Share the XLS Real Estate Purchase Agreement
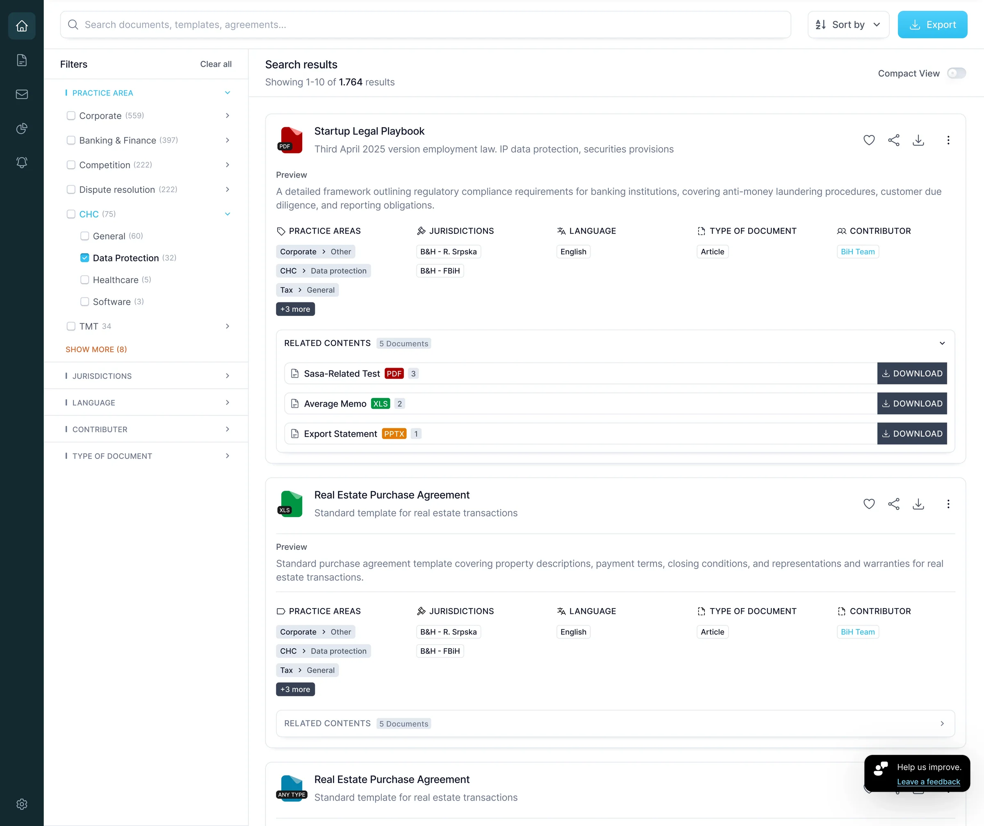Viewport: 984px width, 826px height. click(x=893, y=504)
